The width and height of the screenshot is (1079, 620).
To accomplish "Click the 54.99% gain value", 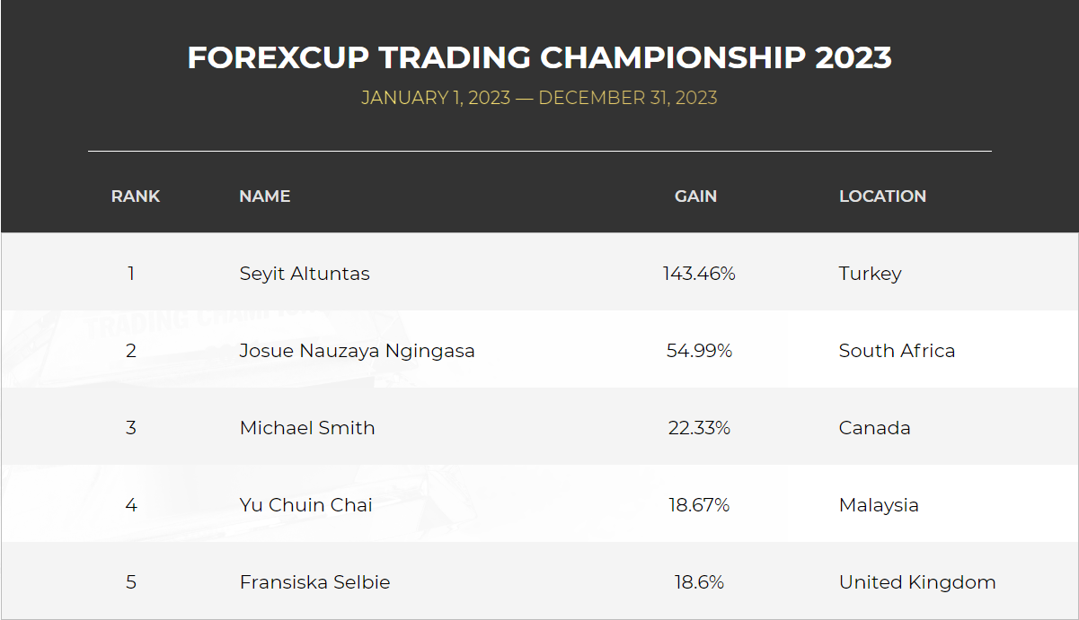I will [x=699, y=351].
